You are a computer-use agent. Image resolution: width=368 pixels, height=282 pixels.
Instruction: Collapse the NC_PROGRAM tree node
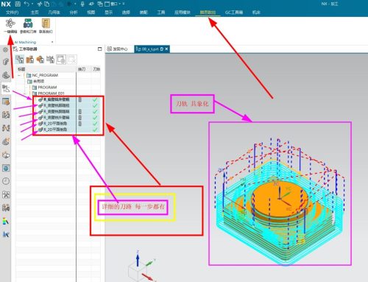tap(19, 75)
